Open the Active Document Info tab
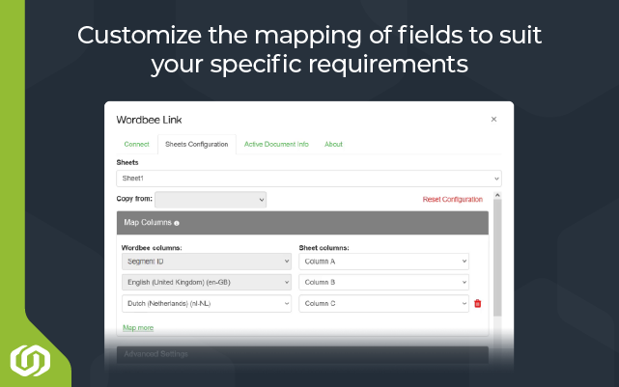Viewport: 619px width, 387px height. pos(276,144)
